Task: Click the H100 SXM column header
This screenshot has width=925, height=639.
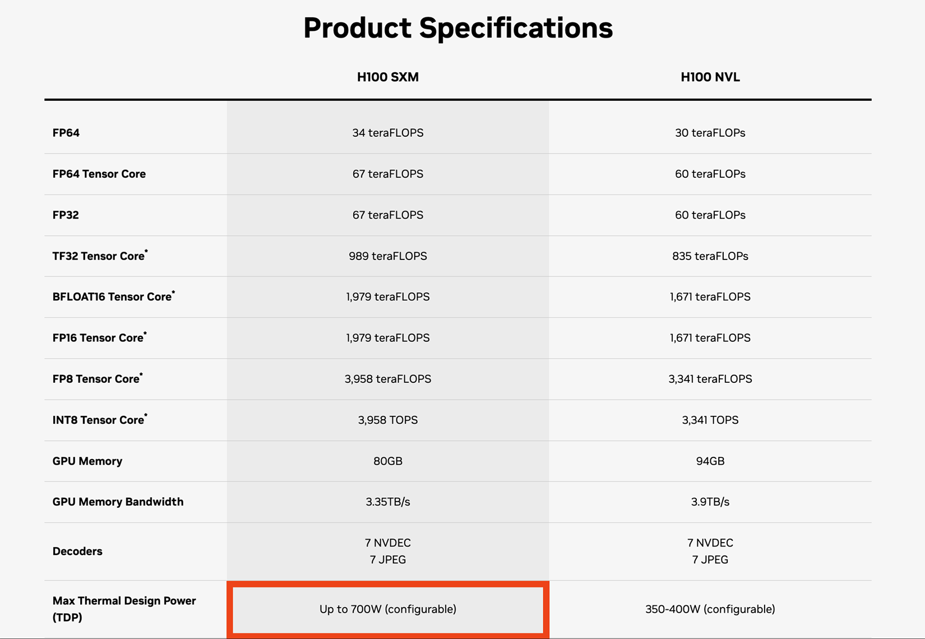Action: click(x=387, y=77)
